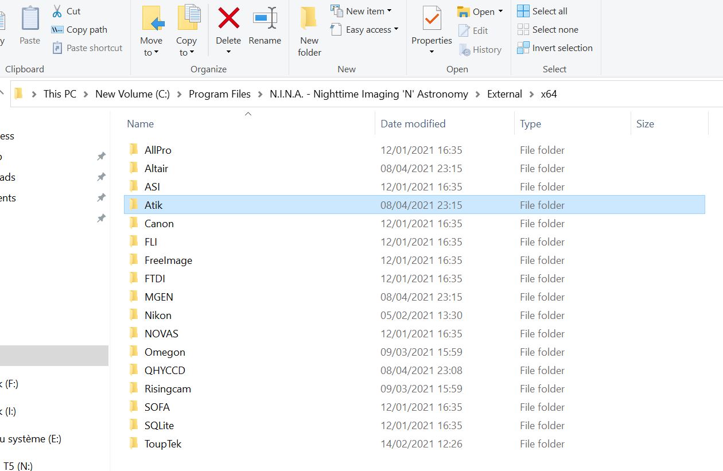Sort by Size column header
This screenshot has height=471, width=723.
click(x=645, y=124)
